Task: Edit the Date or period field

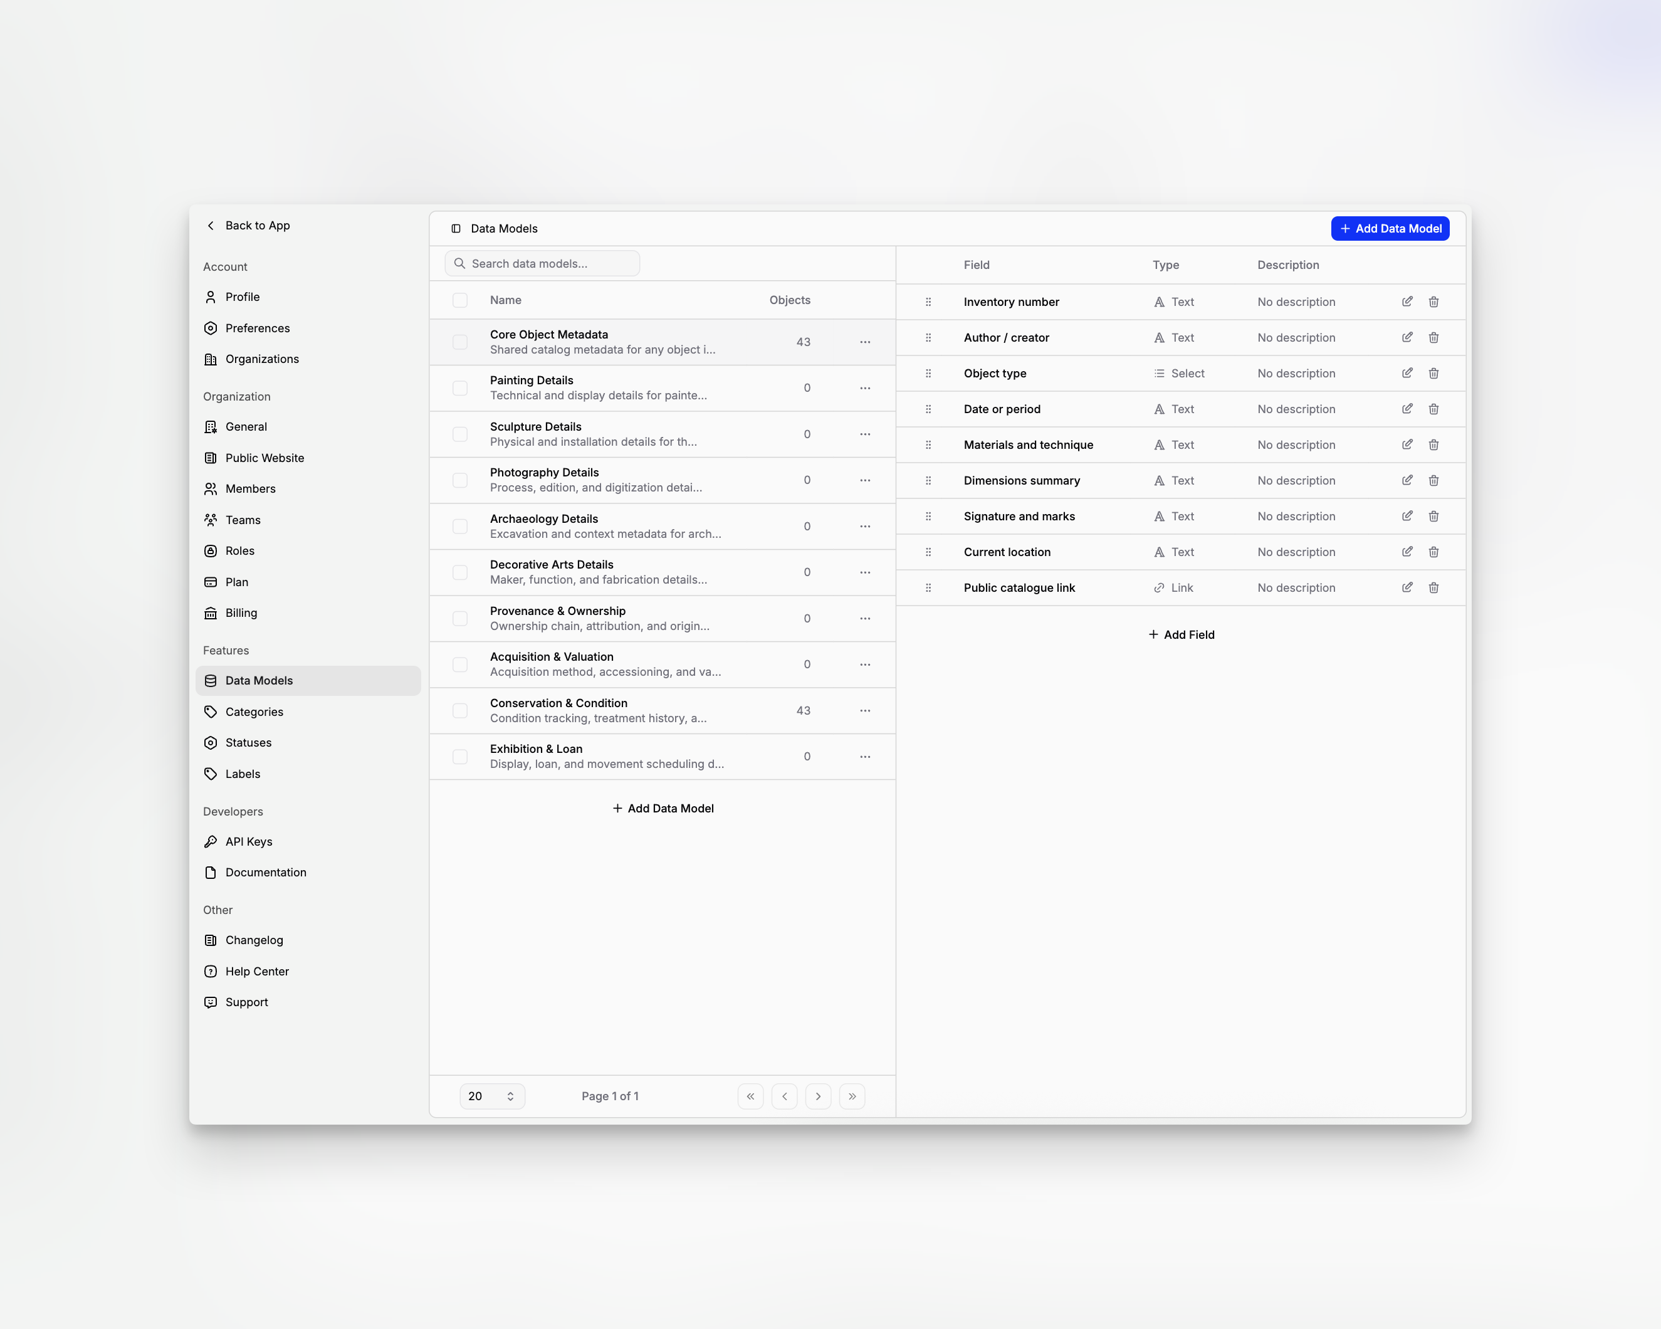Action: point(1407,408)
